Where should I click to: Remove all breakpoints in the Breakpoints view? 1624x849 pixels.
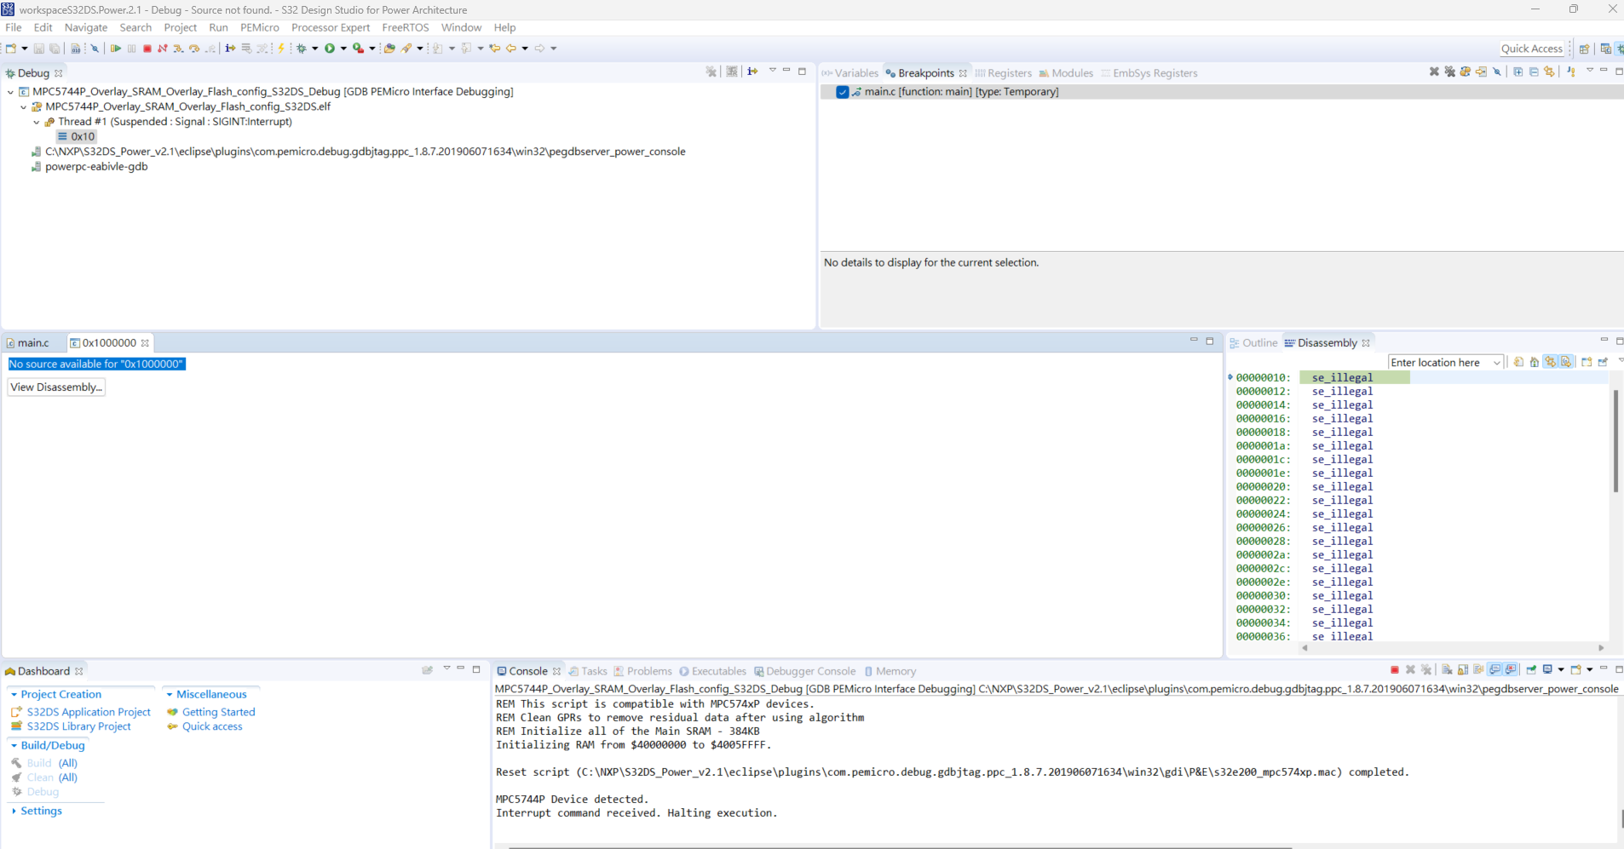[1449, 72]
